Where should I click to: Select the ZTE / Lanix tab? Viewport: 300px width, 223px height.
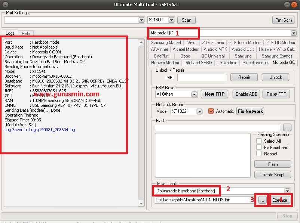pos(213,43)
